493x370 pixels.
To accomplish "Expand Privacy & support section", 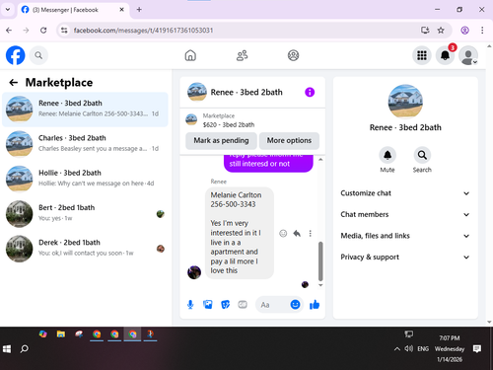I will 405,258.
